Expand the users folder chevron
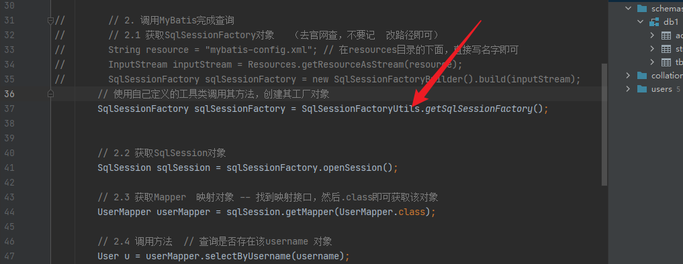Screen dimensions: 683x264 tap(628, 89)
